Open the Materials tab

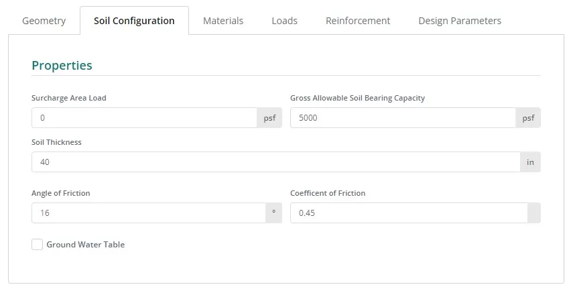coord(223,21)
